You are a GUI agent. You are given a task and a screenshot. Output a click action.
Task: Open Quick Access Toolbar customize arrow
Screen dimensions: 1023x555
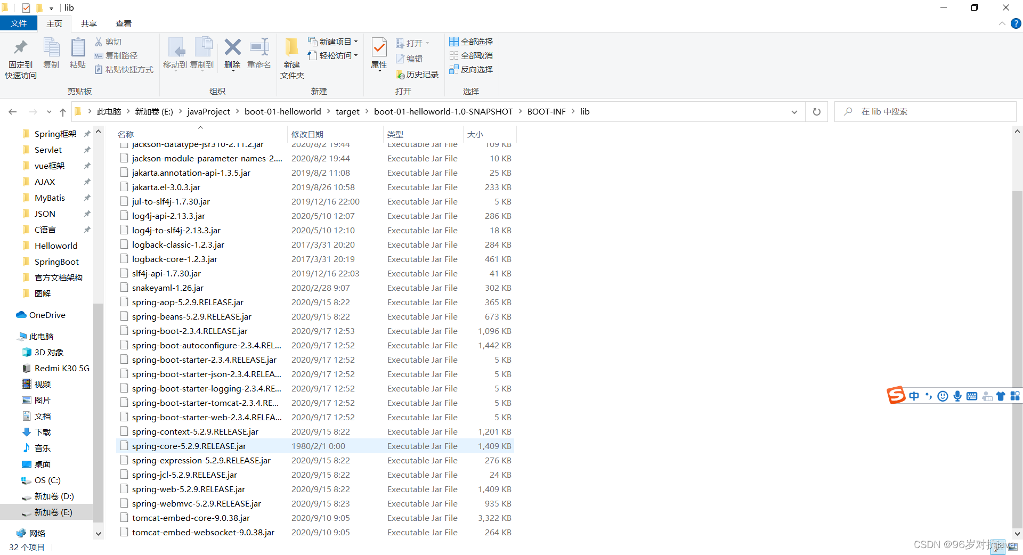pos(51,8)
